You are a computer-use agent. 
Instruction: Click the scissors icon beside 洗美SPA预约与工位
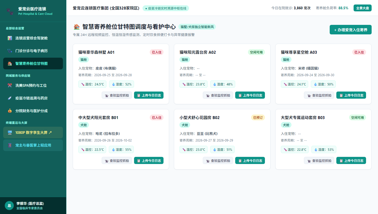[x=10, y=85]
